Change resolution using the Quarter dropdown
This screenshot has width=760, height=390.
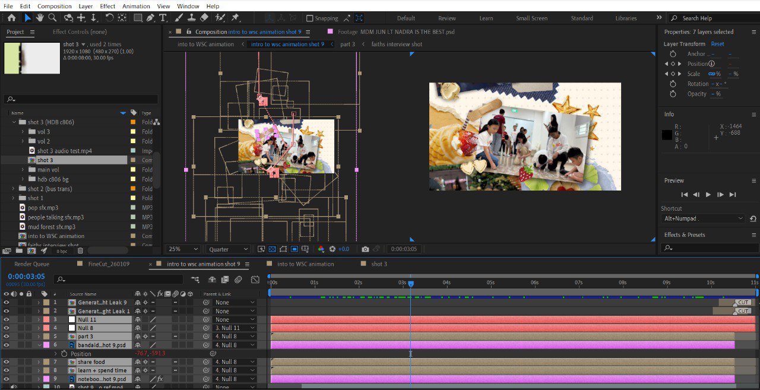227,249
